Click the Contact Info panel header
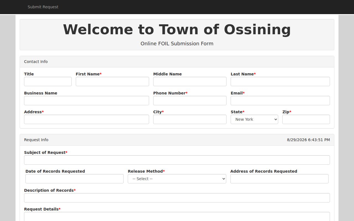This screenshot has height=221, width=354. (x=177, y=62)
